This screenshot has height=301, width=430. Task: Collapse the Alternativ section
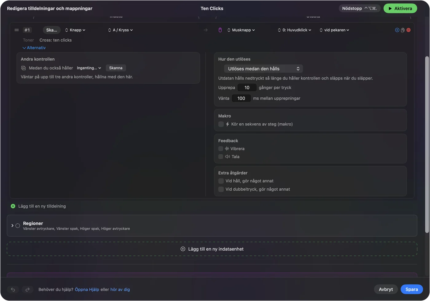click(x=34, y=48)
